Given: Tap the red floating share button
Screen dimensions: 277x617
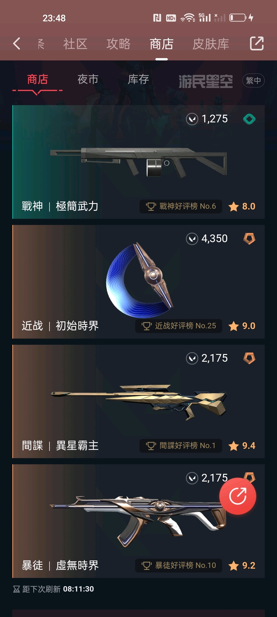Looking at the screenshot, I should click(238, 496).
